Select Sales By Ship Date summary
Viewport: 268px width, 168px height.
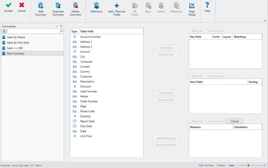18,43
